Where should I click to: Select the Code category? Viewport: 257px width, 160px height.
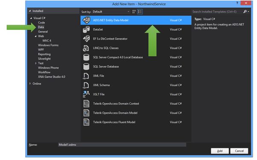[x=41, y=23]
